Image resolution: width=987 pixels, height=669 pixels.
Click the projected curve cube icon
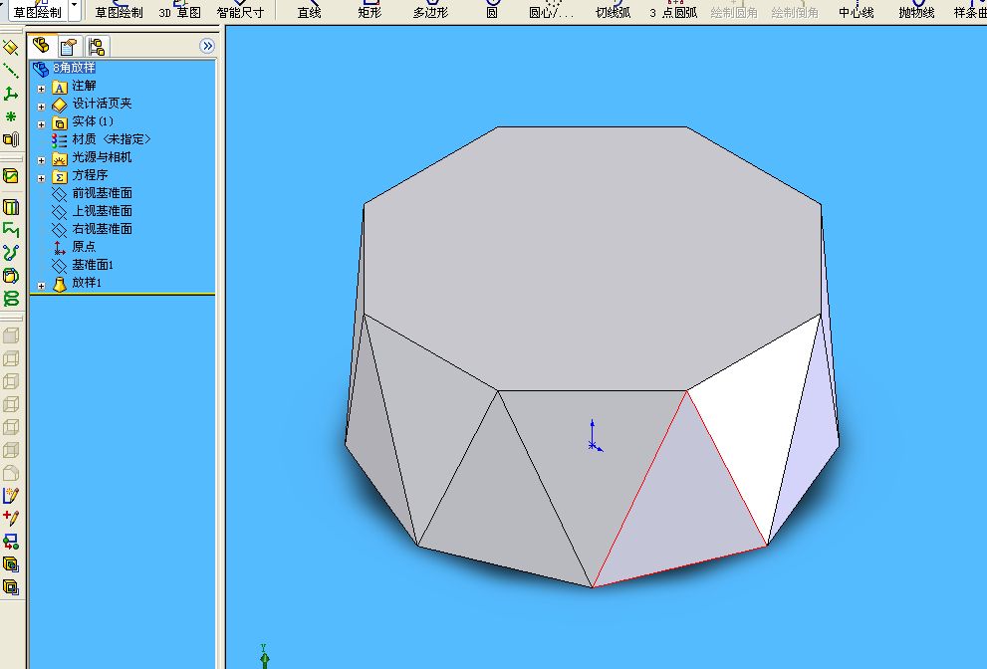11,276
